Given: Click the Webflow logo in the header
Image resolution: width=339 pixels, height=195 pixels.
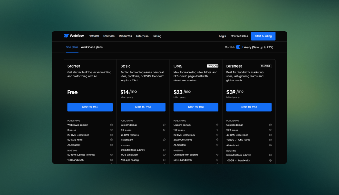Looking at the screenshot, I should pos(73,36).
